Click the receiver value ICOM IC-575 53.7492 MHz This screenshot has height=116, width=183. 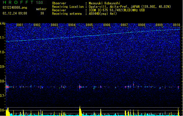tap(117, 10)
